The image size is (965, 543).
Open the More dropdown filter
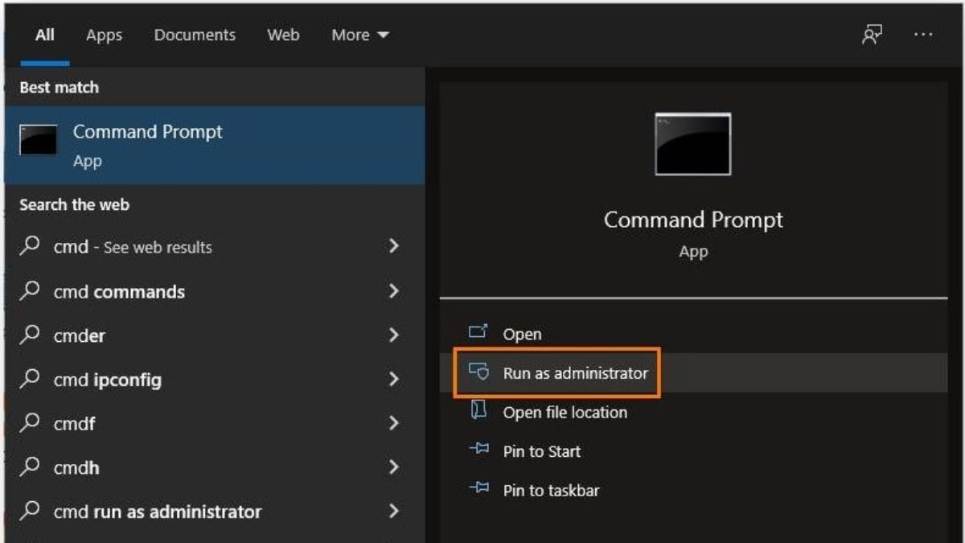360,35
